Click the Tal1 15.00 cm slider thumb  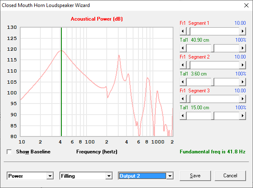click(x=213, y=116)
